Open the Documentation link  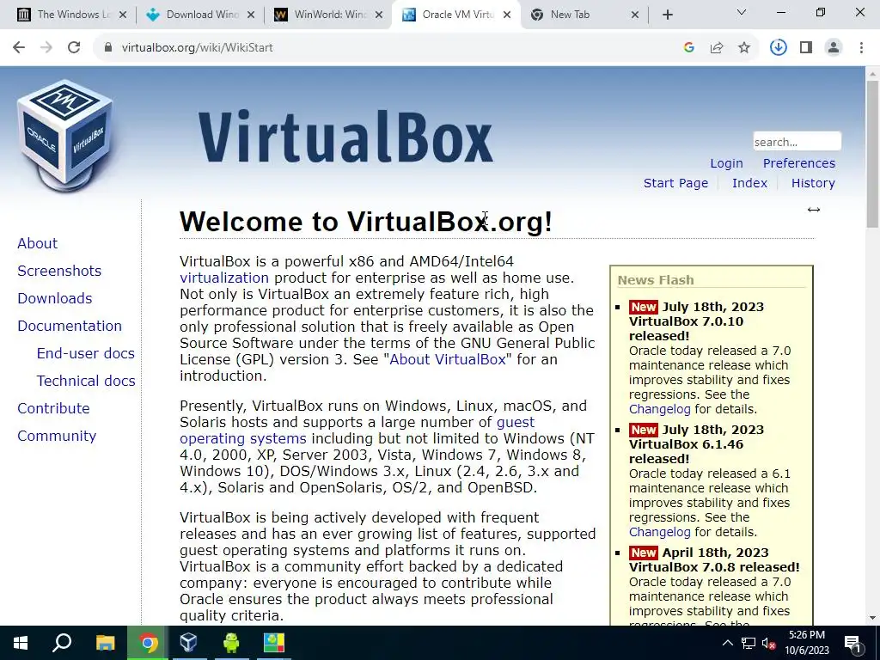70,326
